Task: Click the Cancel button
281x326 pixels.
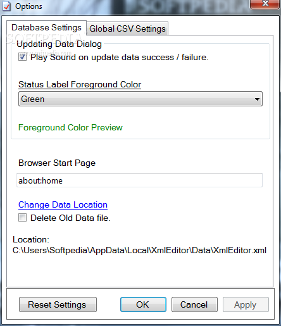Action: coord(194,304)
